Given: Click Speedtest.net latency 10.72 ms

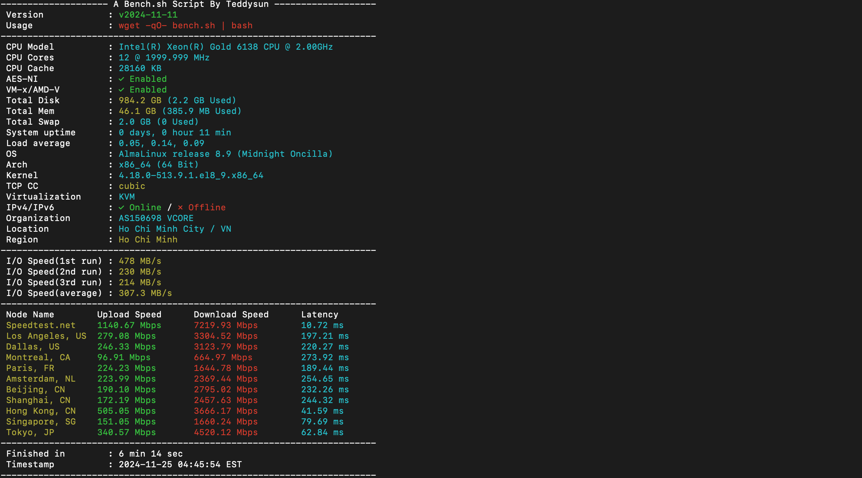Looking at the screenshot, I should point(322,325).
